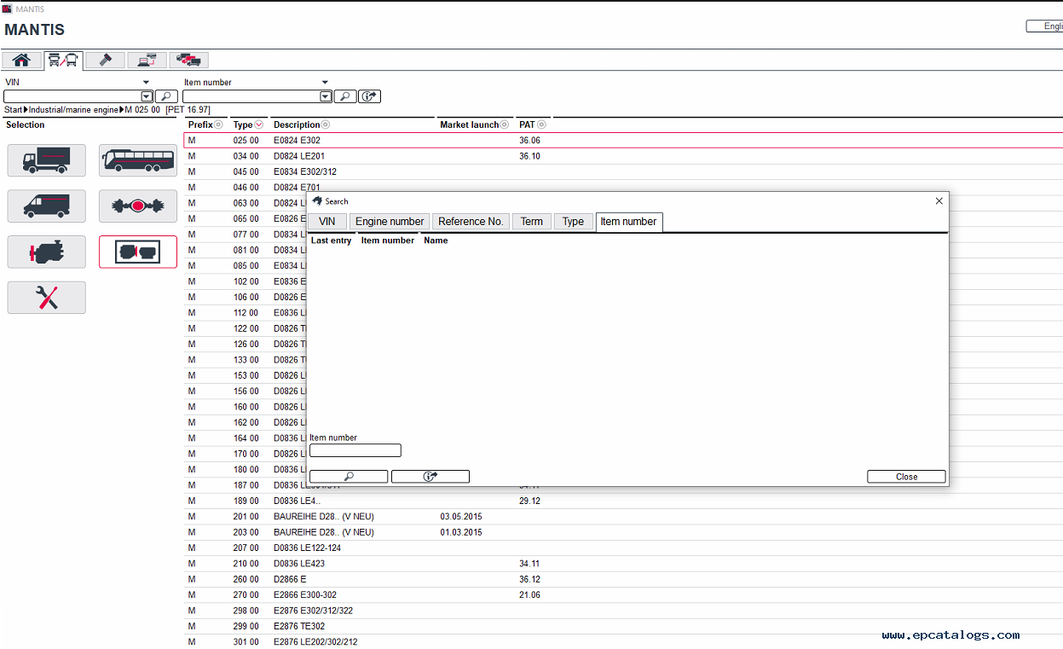Switch to the Engine number tab
This screenshot has height=649, width=1063.
click(x=390, y=222)
